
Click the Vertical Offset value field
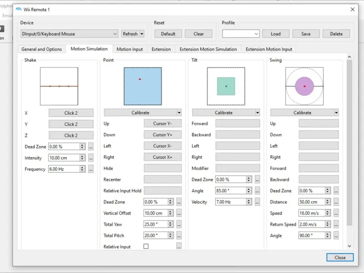(156, 213)
